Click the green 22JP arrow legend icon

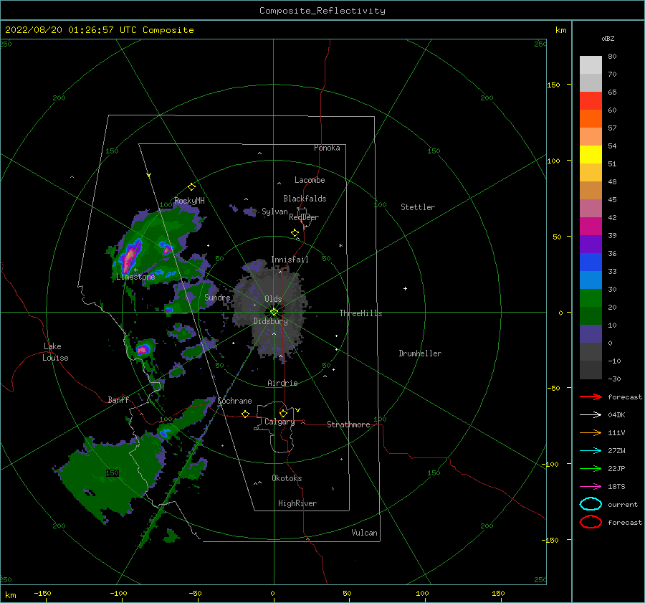591,468
